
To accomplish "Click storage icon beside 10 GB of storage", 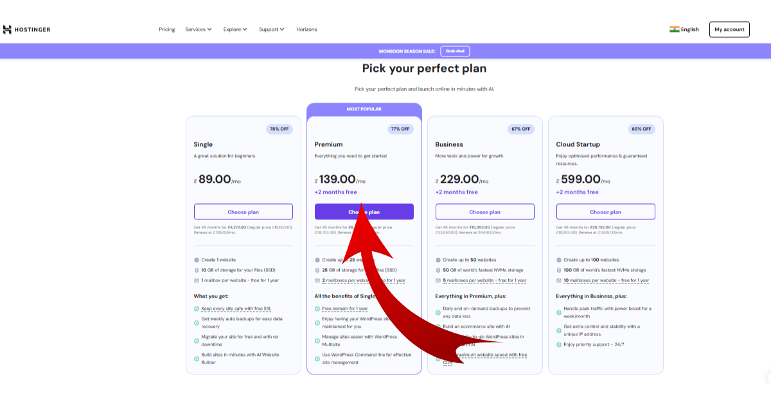I will click(197, 270).
